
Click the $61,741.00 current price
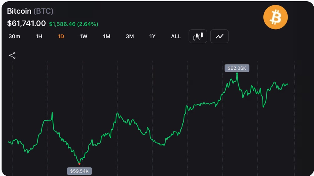pyautogui.click(x=27, y=23)
